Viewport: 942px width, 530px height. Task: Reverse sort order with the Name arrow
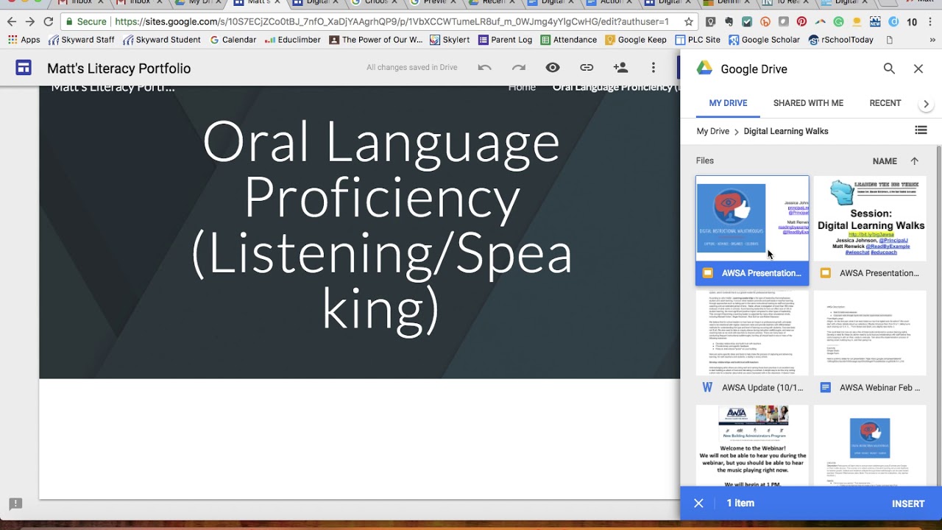pyautogui.click(x=915, y=161)
